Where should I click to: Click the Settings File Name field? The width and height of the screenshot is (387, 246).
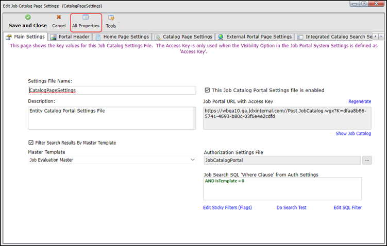(112, 90)
